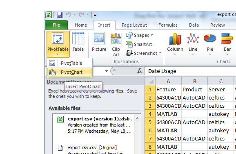
Task: Open the Name Box dropdown arrow
Action: pyautogui.click(x=107, y=71)
